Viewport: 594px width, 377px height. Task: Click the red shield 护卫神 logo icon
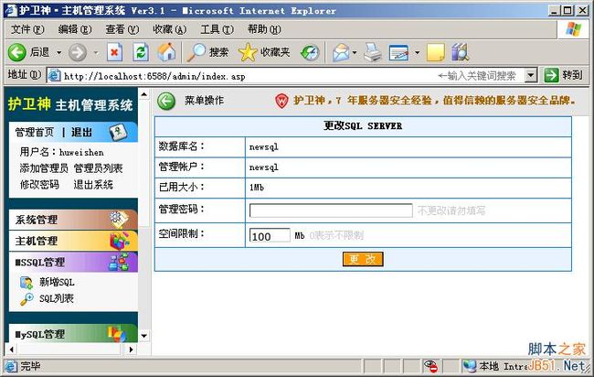tap(281, 101)
